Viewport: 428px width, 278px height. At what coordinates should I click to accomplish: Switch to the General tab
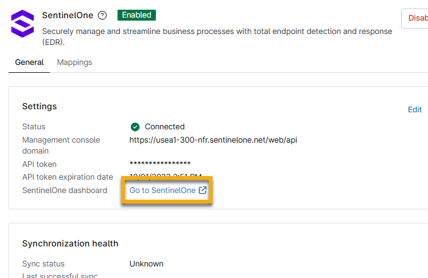pyautogui.click(x=29, y=63)
